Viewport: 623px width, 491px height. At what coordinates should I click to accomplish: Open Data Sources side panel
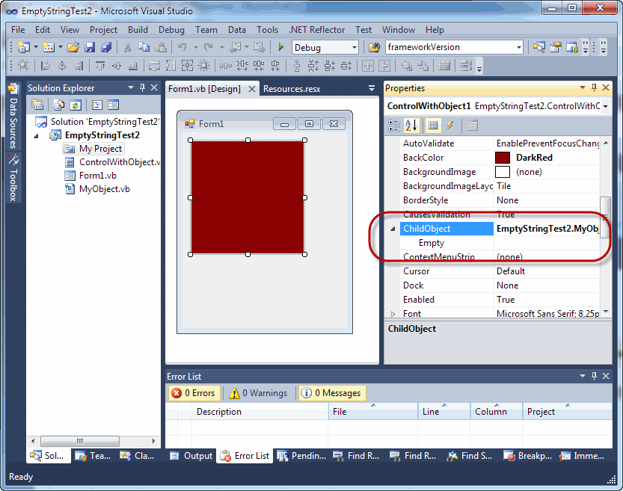point(13,122)
